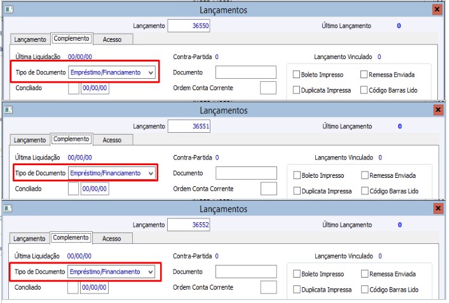Click the Documento field in the 36550 window
The width and height of the screenshot is (450, 303).
pos(245,72)
